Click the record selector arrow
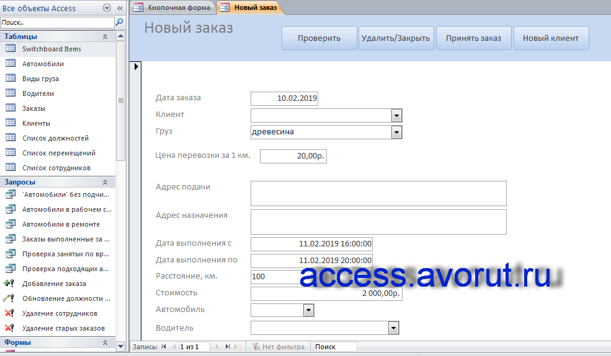The height and width of the screenshot is (356, 611). 136,66
